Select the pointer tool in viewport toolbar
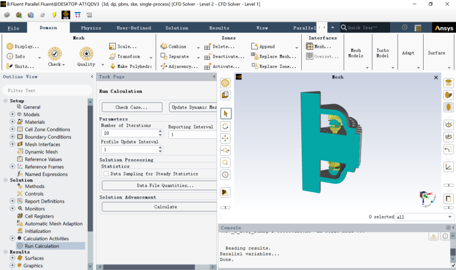This screenshot has height=270, width=456. tap(226, 114)
